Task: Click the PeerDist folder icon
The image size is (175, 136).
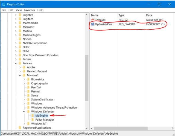Action: 28,87
